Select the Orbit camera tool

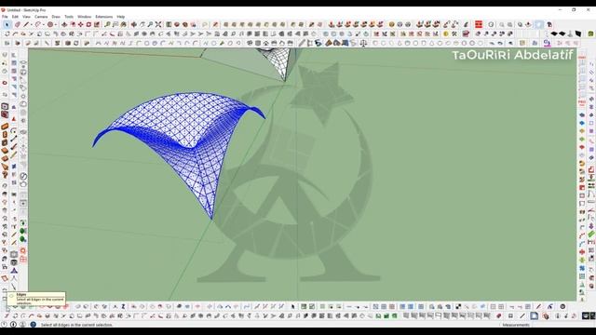point(134,25)
